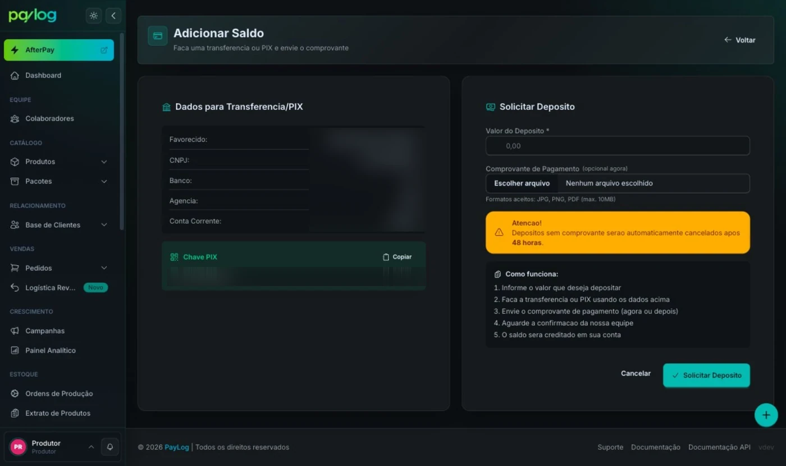The width and height of the screenshot is (786, 466).
Task: Click the Chave PIX QR code icon
Action: point(174,257)
